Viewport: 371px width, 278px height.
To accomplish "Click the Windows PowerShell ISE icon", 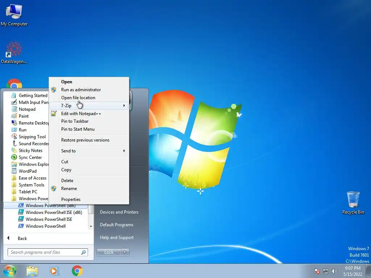I will [21, 219].
